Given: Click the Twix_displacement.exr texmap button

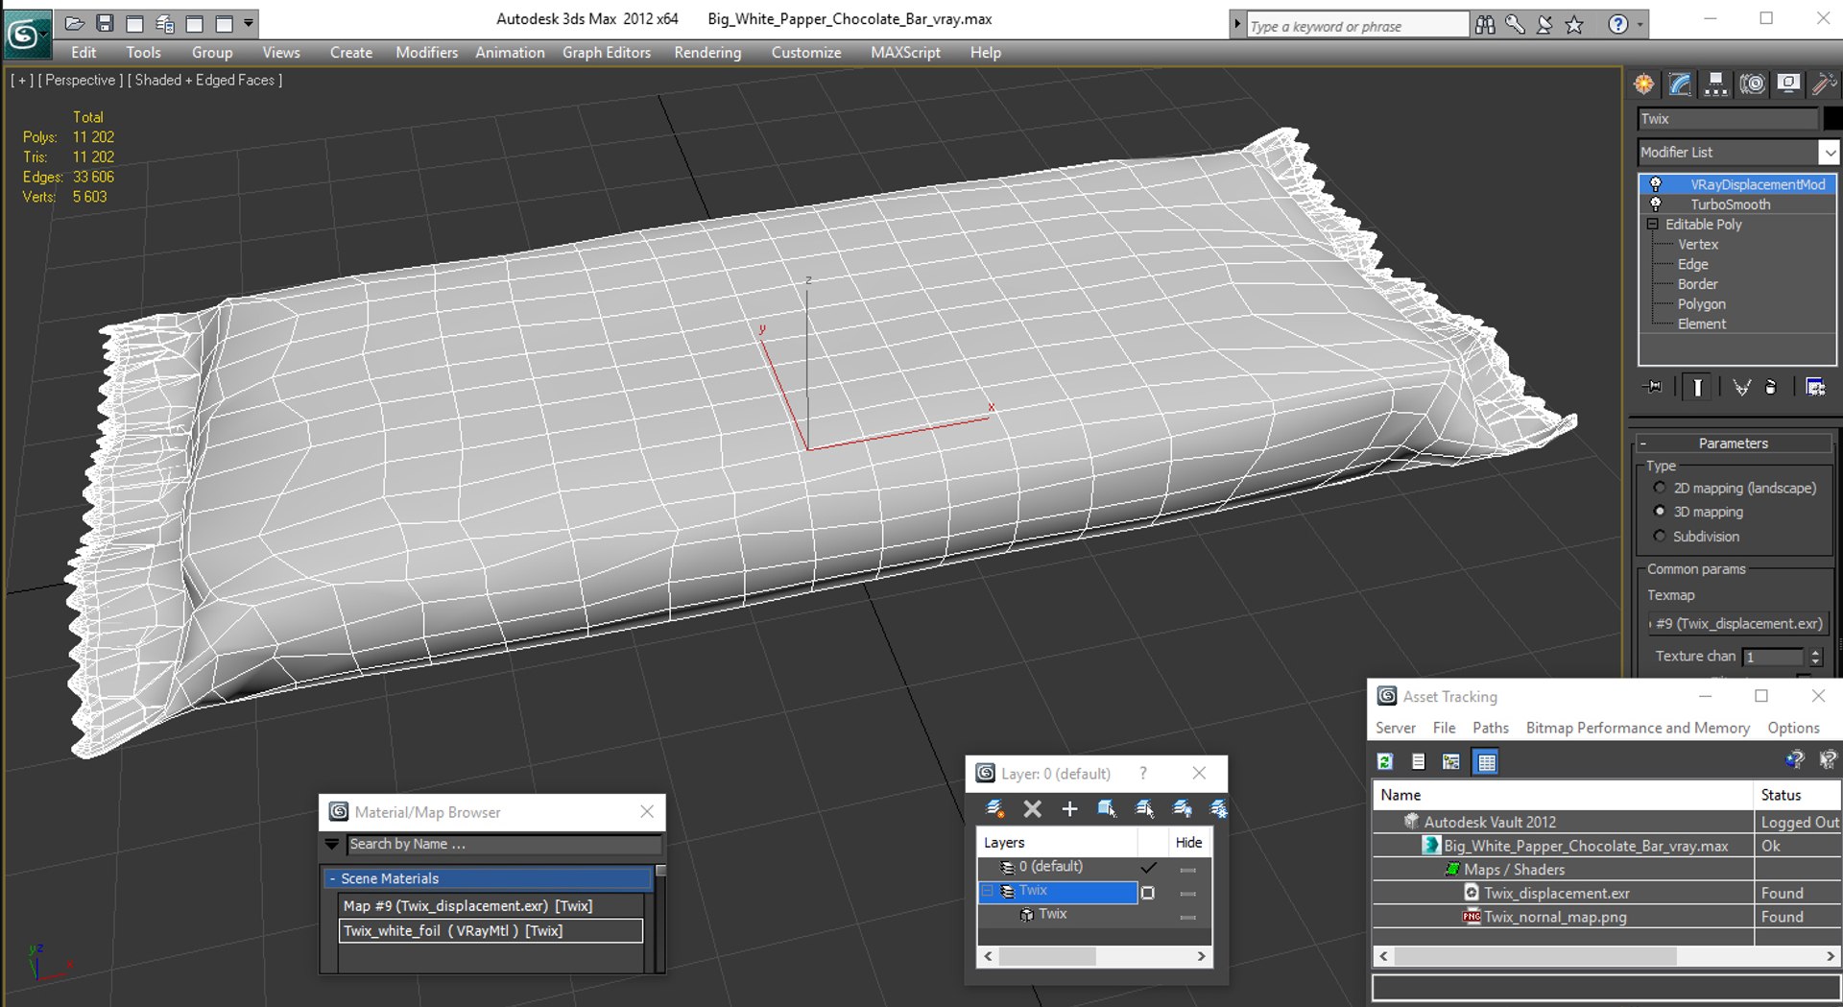Looking at the screenshot, I should [x=1737, y=624].
